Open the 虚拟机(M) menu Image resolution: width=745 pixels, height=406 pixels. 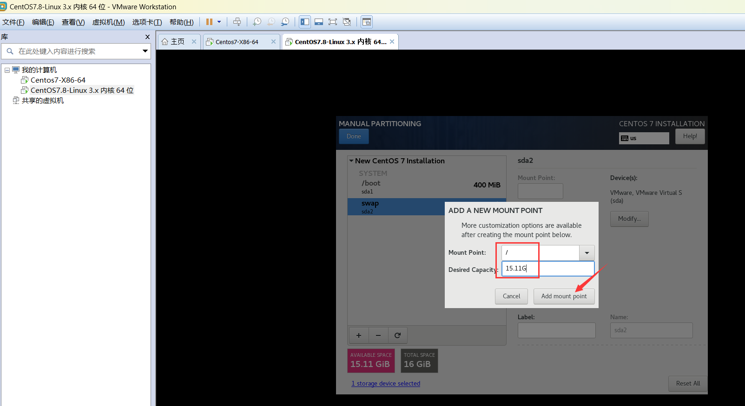109,22
